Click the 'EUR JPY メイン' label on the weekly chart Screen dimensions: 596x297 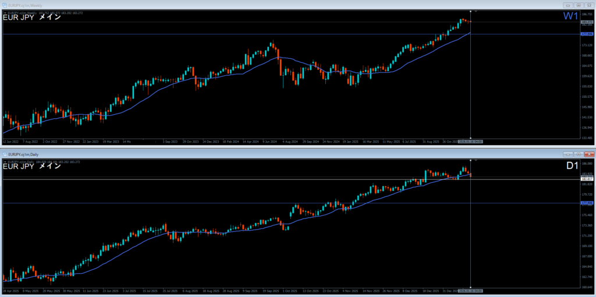(x=32, y=17)
